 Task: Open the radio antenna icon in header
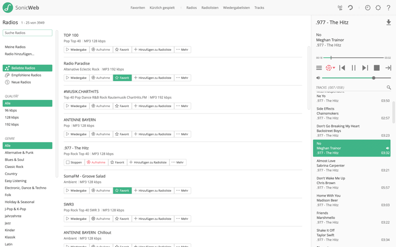pos(340,8)
